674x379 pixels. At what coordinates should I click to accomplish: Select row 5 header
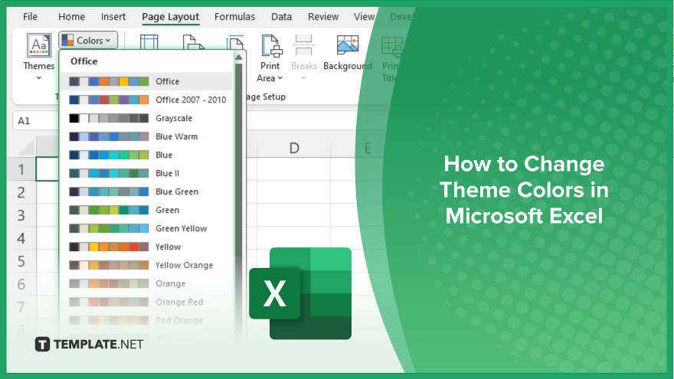click(21, 261)
